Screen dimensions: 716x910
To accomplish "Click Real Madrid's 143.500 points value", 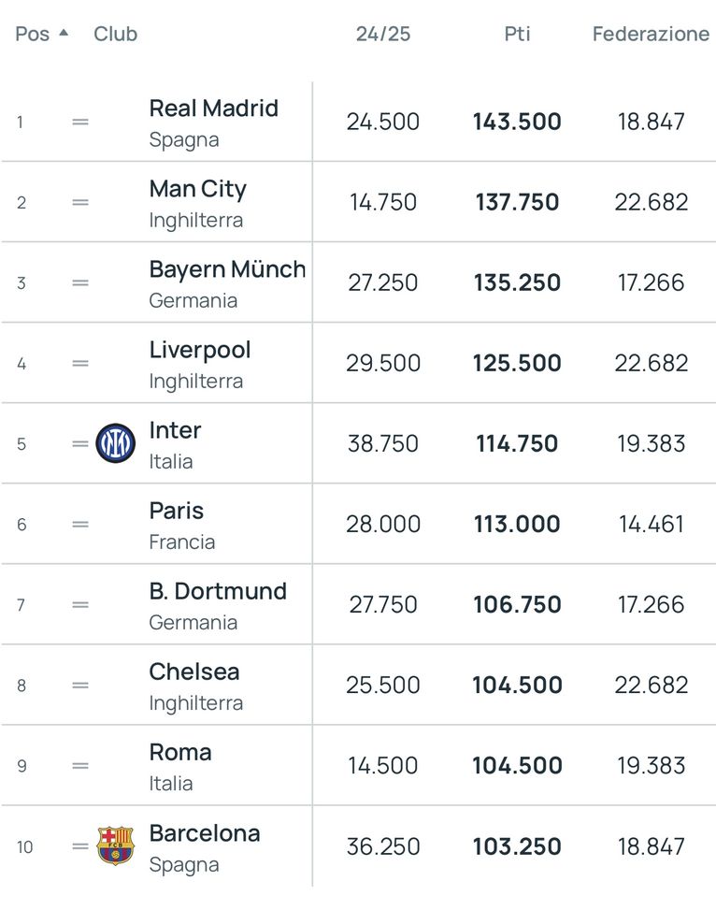I will pyautogui.click(x=517, y=122).
